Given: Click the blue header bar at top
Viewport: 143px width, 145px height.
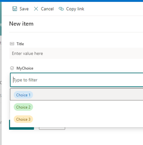Looking at the screenshot, I should 71,1.
